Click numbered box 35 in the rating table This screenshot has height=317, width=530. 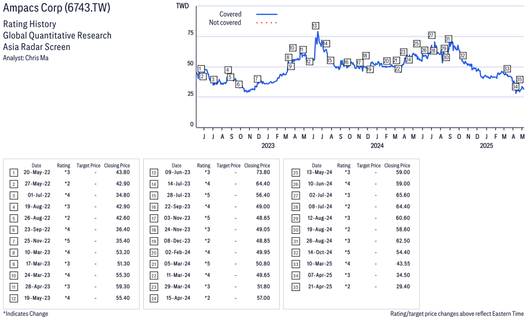point(295,287)
